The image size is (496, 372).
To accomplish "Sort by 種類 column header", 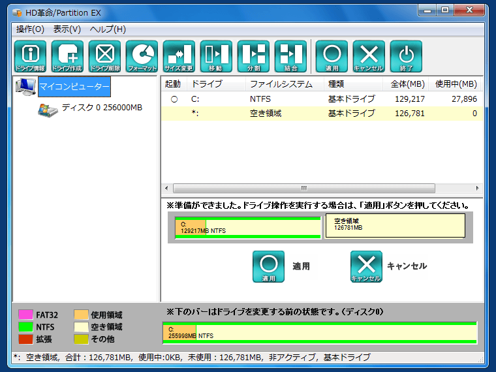I will [x=353, y=84].
